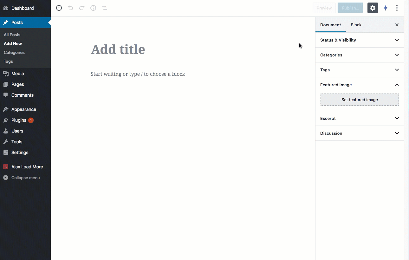Open Tags in Posts submenu
The width and height of the screenshot is (409, 260).
tap(8, 61)
